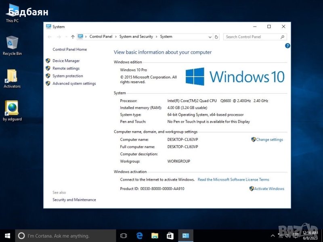Click the Task View taskbar button
323x242 pixels.
click(124, 236)
